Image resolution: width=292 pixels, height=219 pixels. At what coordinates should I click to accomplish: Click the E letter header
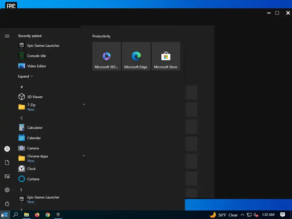21,190
